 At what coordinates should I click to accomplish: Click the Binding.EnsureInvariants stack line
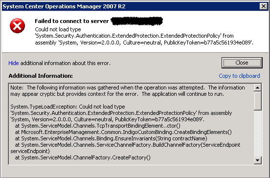(x=111, y=138)
